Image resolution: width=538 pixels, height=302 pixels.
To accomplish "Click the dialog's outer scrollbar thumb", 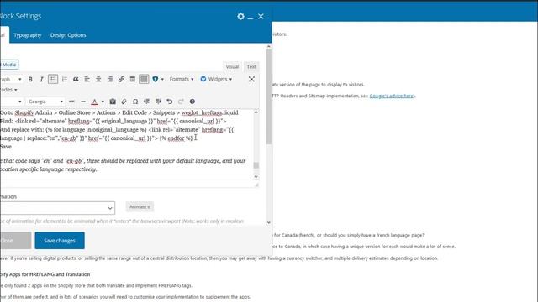I will tap(269, 97).
